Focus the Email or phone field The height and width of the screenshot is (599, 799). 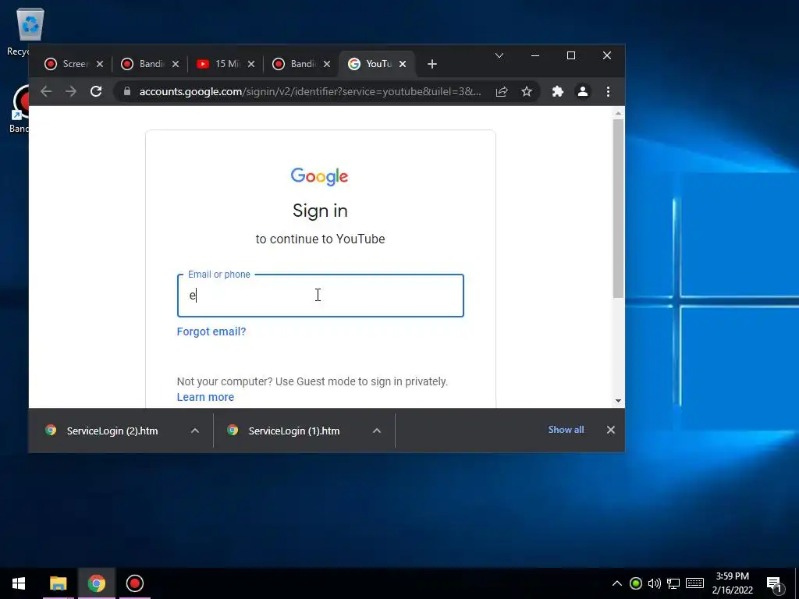[321, 296]
